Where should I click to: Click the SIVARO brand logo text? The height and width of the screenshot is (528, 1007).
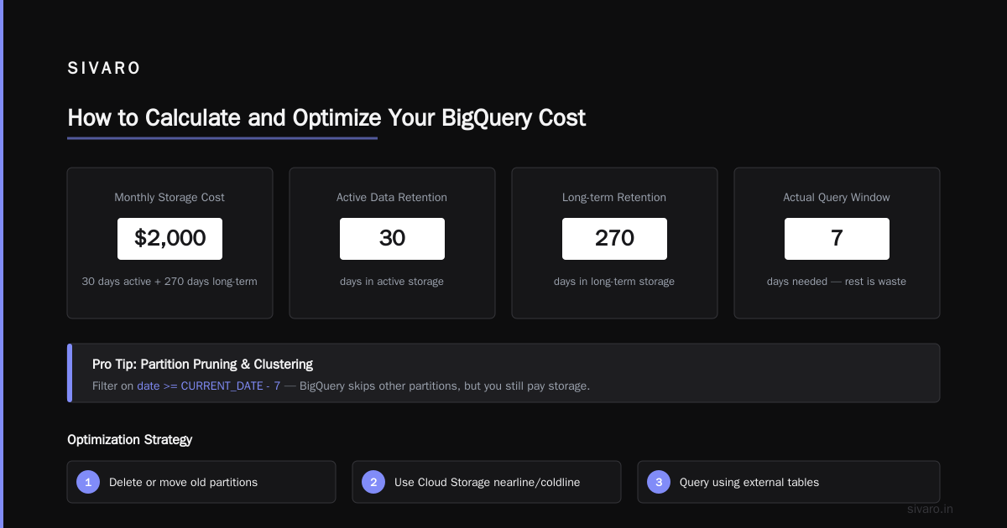pyautogui.click(x=104, y=69)
